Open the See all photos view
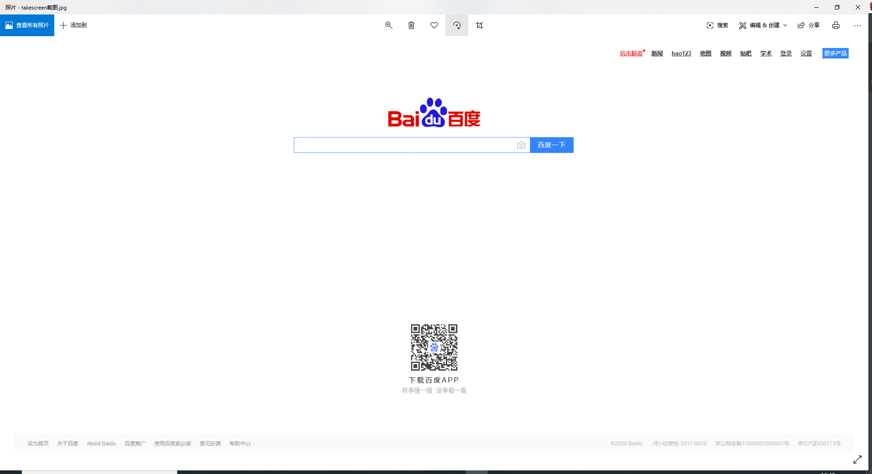Image resolution: width=872 pixels, height=474 pixels. (27, 25)
